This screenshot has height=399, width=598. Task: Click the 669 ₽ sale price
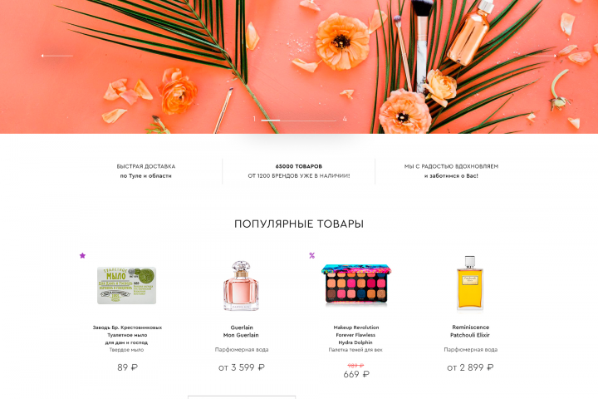(x=356, y=374)
